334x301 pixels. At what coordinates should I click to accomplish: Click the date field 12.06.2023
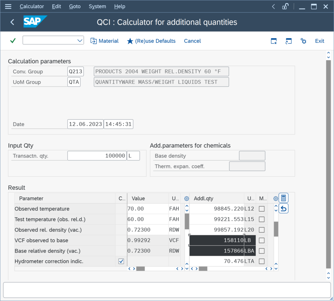[85, 124]
